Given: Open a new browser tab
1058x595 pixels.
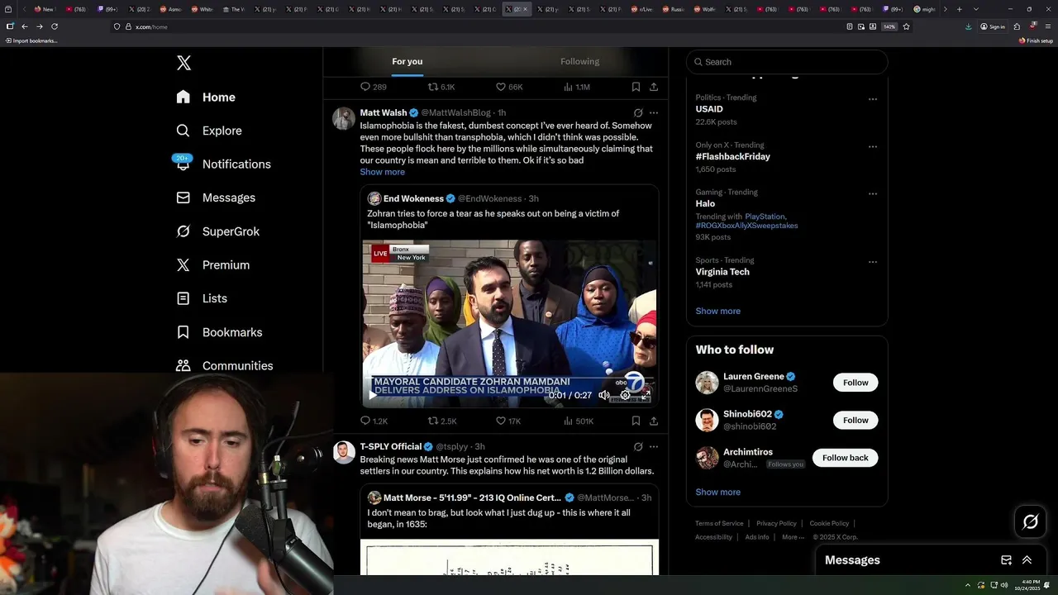Looking at the screenshot, I should pyautogui.click(x=959, y=9).
